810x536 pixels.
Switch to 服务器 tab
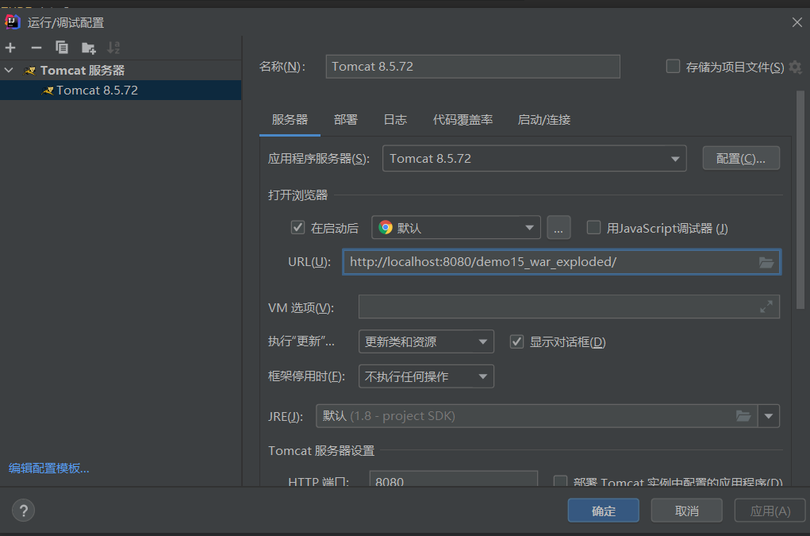(x=290, y=120)
